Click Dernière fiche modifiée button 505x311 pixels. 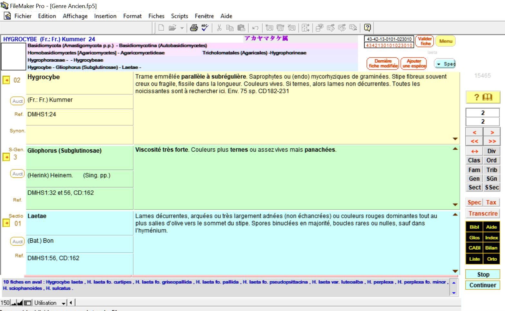click(x=383, y=63)
